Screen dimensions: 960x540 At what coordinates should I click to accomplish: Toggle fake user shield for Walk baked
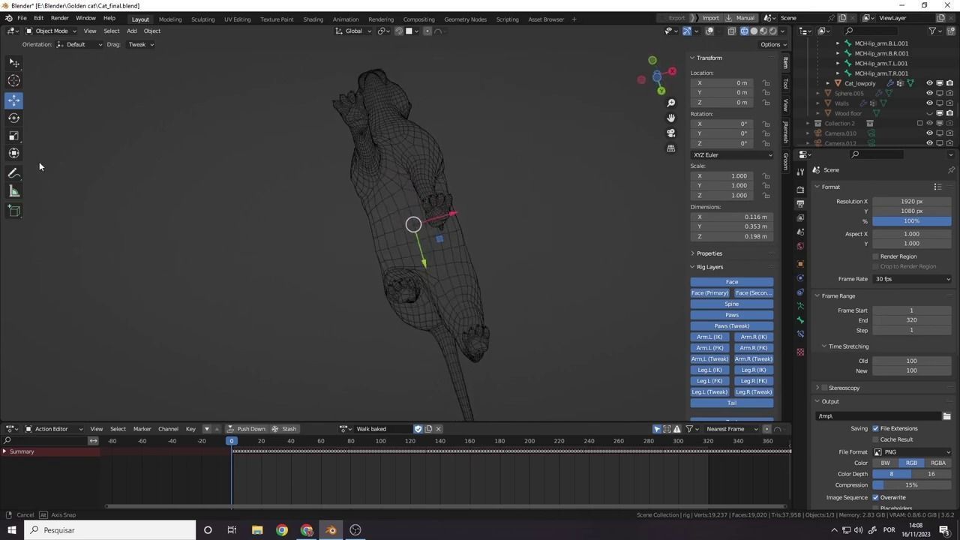pyautogui.click(x=418, y=429)
